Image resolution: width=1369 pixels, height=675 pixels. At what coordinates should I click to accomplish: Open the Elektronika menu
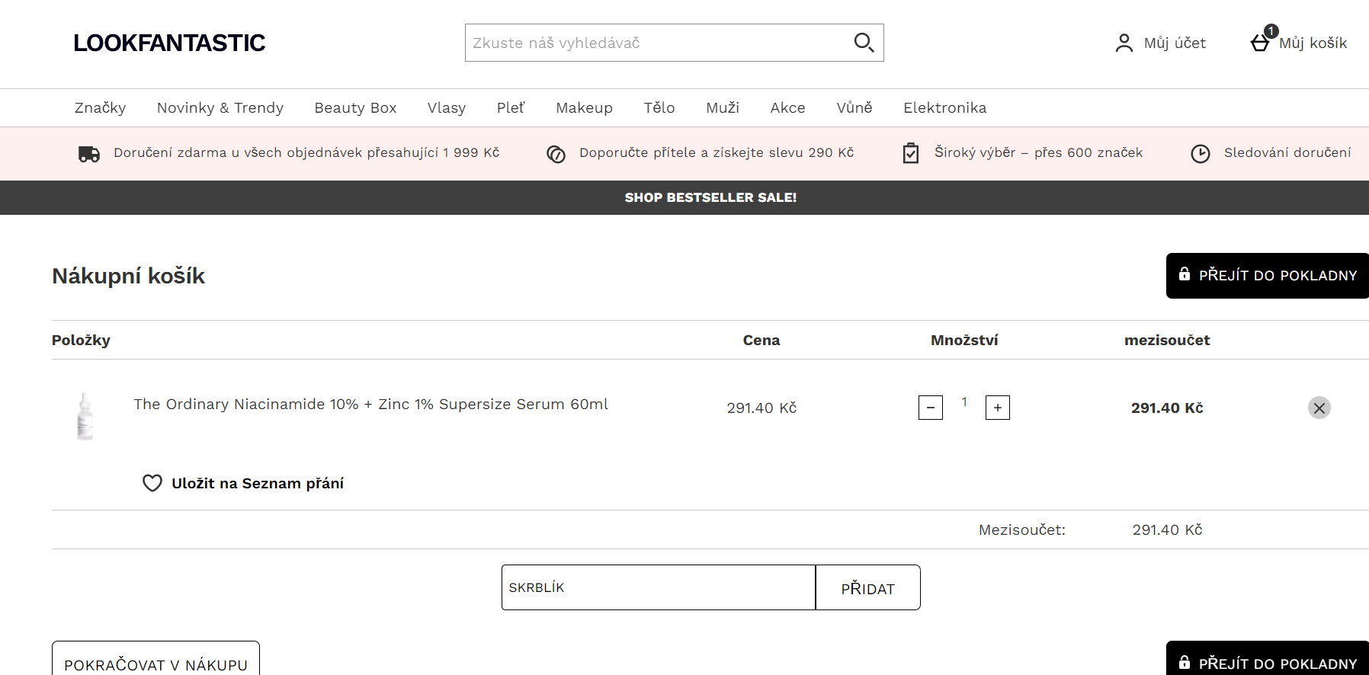pos(945,107)
